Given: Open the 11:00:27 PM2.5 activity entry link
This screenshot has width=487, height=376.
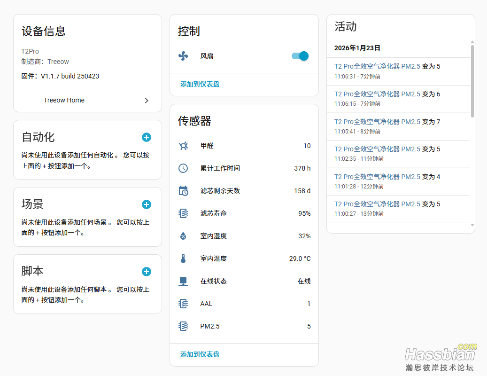Looking at the screenshot, I should [377, 204].
